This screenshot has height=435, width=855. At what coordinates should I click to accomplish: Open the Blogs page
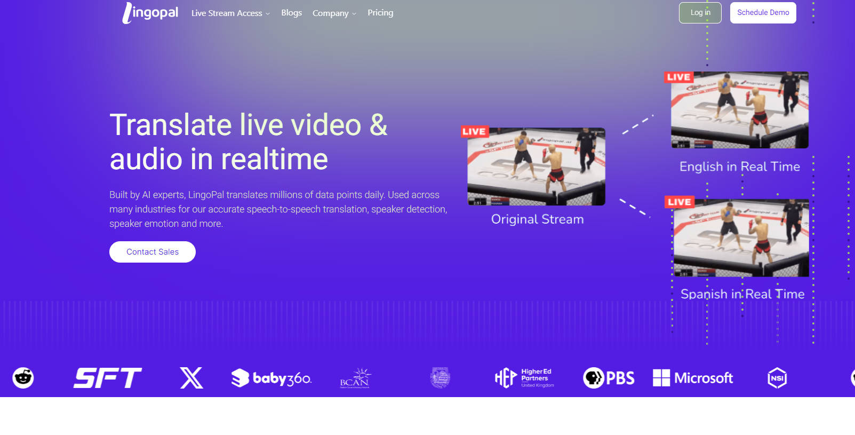291,13
